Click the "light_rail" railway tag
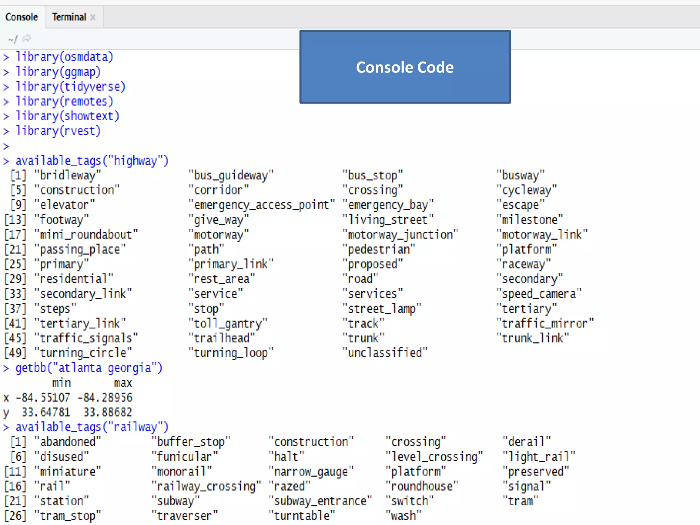The height and width of the screenshot is (525, 700). click(x=539, y=457)
